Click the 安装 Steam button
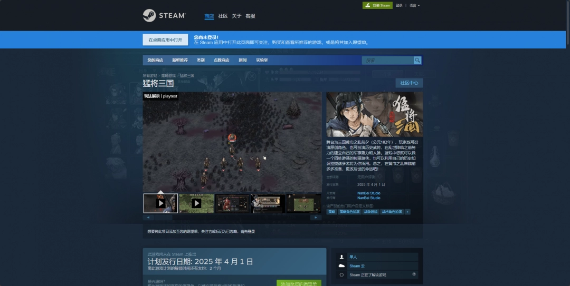This screenshot has height=286, width=570. point(377,5)
